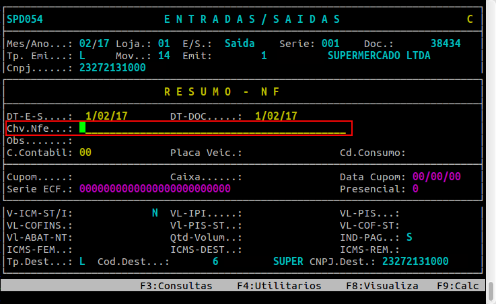The height and width of the screenshot is (304, 496).
Task: Click the Serie ECF zeros field
Action: [155, 189]
